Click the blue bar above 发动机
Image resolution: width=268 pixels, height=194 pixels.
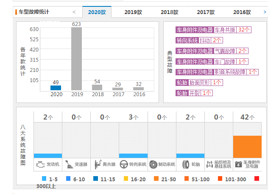tap(48, 156)
